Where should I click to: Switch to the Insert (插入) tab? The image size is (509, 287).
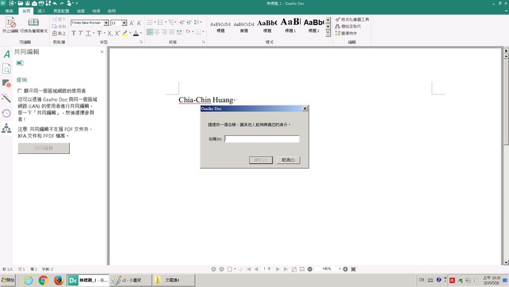click(x=41, y=11)
